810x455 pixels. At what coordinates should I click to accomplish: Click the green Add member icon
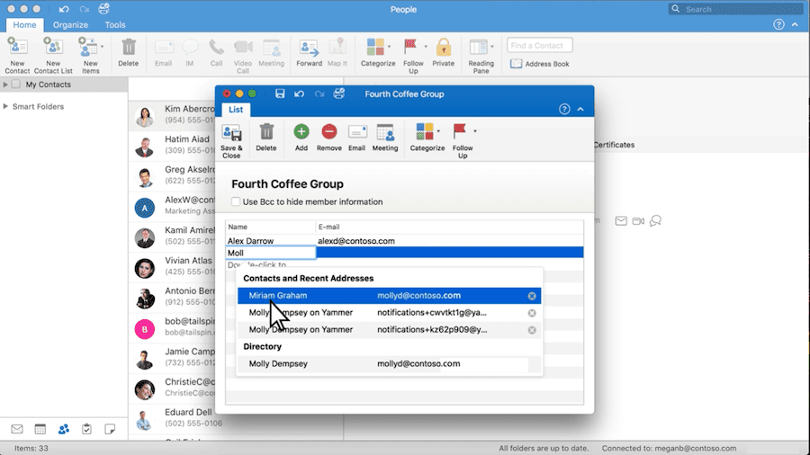click(x=301, y=131)
